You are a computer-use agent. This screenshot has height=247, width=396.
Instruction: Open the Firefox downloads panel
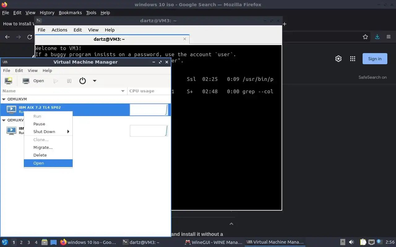click(377, 37)
